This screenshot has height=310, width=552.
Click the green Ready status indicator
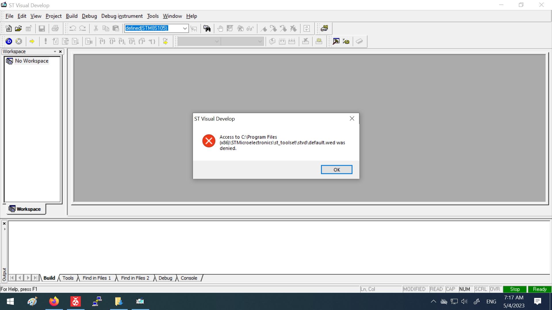click(x=539, y=289)
